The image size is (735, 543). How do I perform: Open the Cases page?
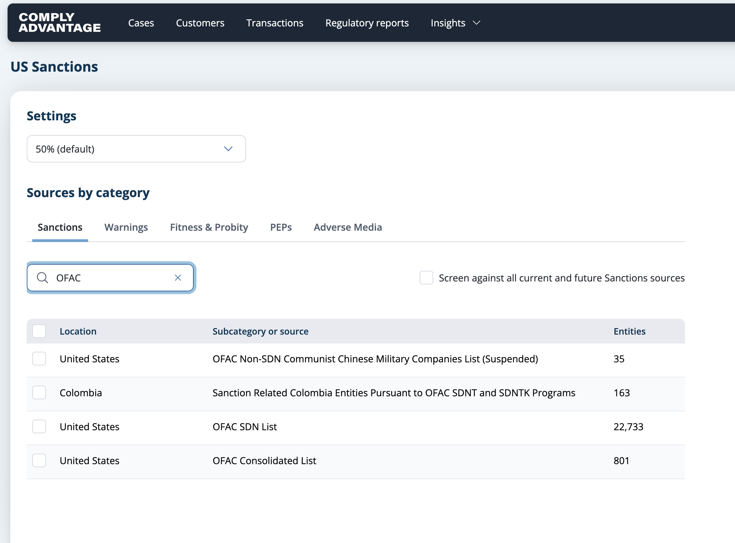[141, 23]
